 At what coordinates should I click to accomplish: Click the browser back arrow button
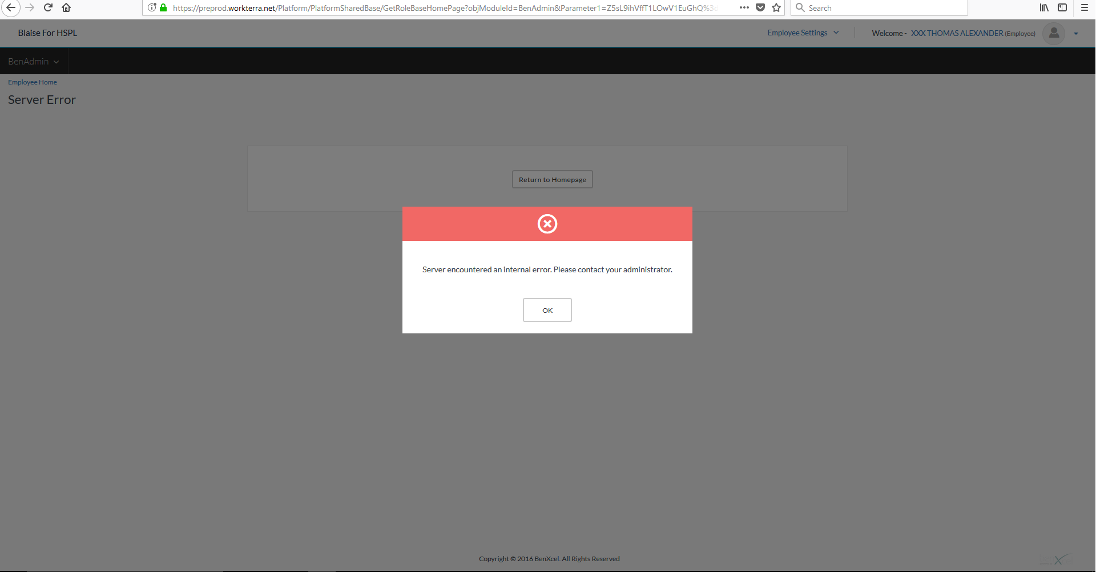pyautogui.click(x=10, y=7)
